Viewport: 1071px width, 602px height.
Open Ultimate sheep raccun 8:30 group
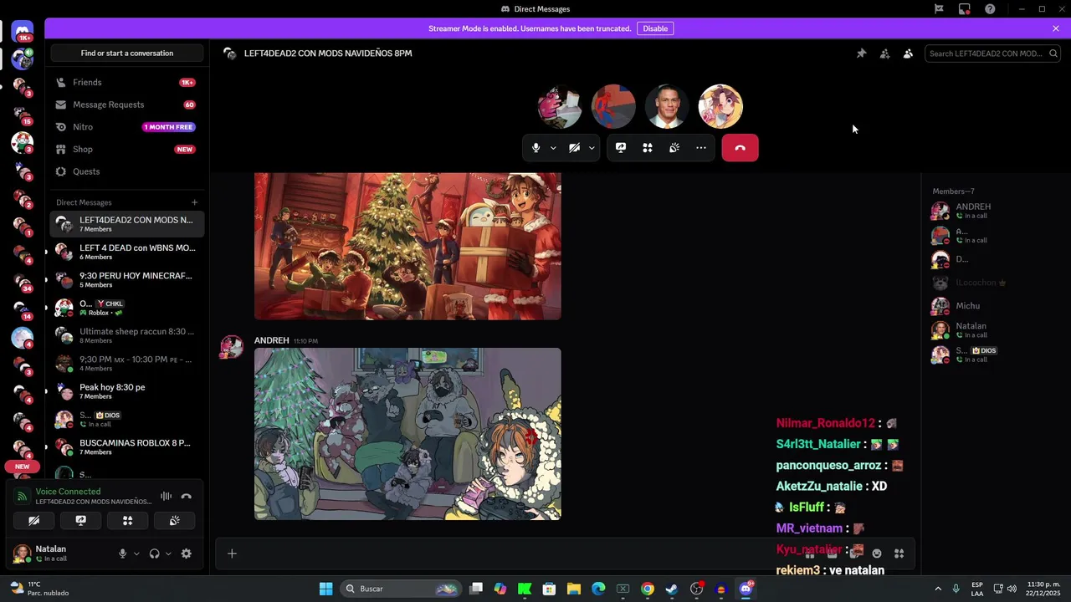[x=127, y=335]
